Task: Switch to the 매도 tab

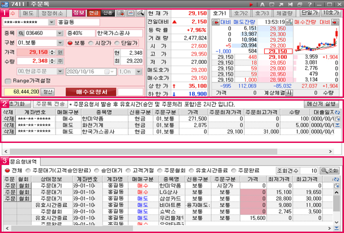Action: (28, 13)
